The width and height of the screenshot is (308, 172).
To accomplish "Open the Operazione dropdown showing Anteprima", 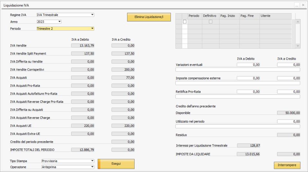I will tap(68, 167).
